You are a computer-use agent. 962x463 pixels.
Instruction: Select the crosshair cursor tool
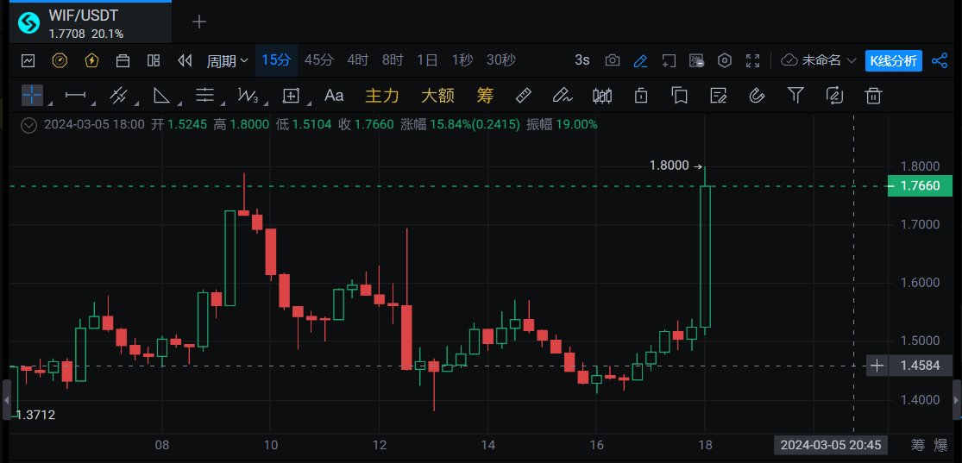click(32, 95)
